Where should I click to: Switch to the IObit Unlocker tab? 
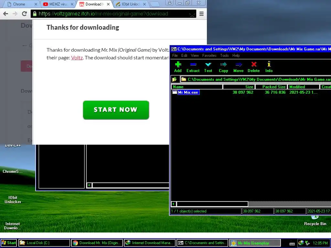[x=131, y=4]
